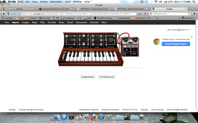Open the Trash in the Dock
Screen dimensions: 198x123
(142, 117)
